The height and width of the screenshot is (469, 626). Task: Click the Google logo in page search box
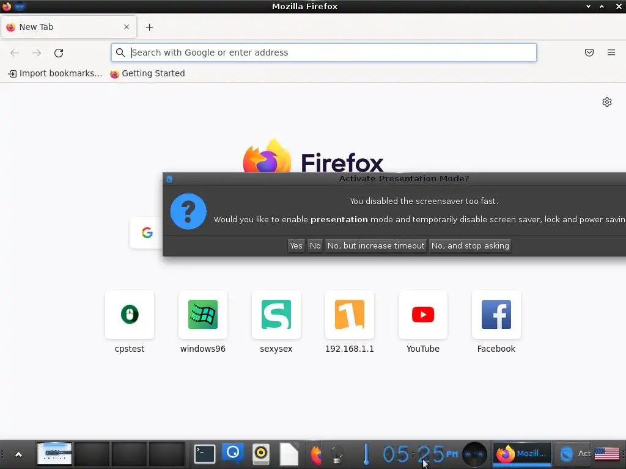coord(147,233)
